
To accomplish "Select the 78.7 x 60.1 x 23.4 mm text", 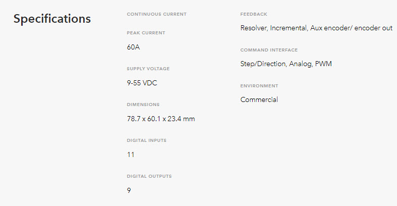I will (x=161, y=119).
